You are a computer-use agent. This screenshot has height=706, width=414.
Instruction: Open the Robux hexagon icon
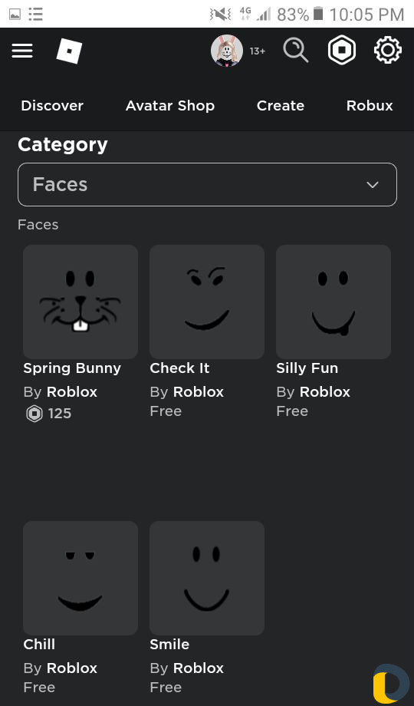pyautogui.click(x=342, y=50)
